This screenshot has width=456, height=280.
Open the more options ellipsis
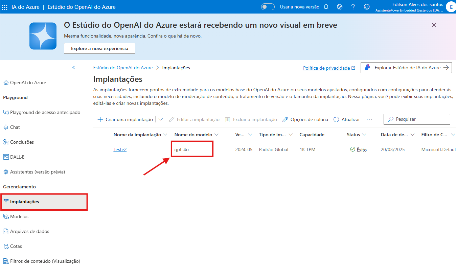pos(369,119)
